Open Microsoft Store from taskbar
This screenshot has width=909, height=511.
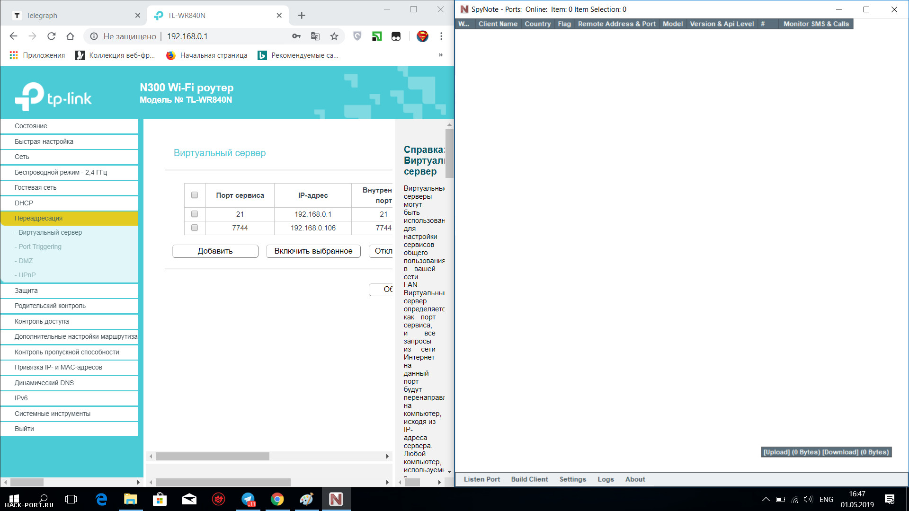(x=160, y=499)
